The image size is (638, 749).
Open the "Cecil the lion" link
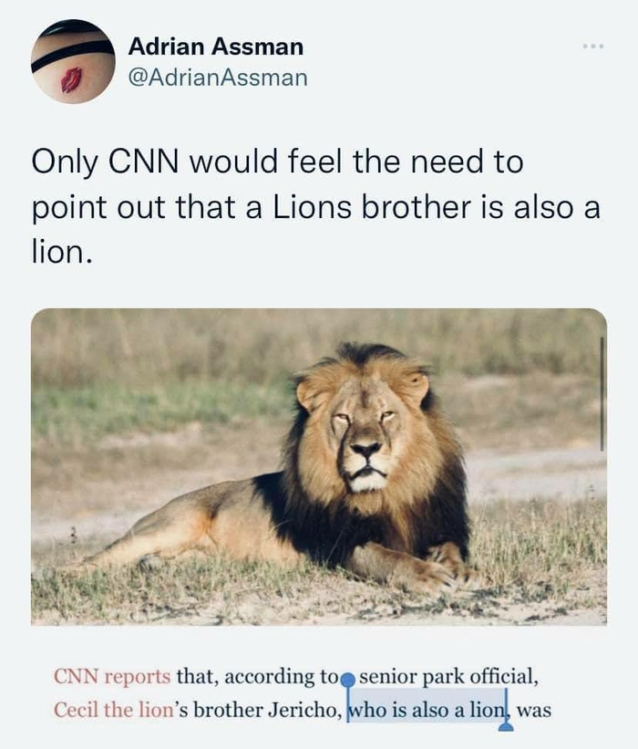pos(112,709)
